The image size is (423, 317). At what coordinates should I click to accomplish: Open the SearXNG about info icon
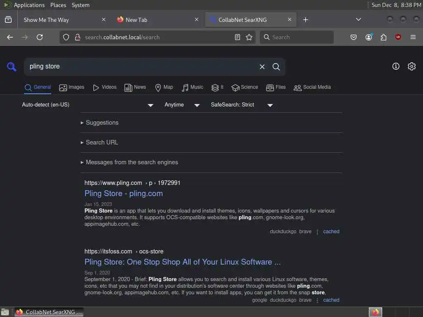[x=396, y=66]
